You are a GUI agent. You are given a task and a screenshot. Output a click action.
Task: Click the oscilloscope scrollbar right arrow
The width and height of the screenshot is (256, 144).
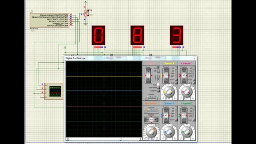pyautogui.click(x=140, y=139)
